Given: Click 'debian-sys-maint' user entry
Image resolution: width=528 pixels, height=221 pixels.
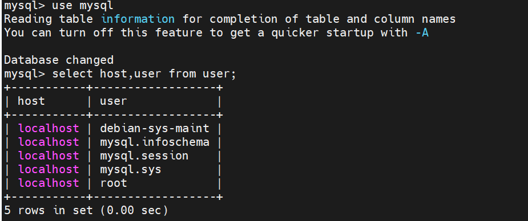Looking at the screenshot, I should tap(155, 128).
